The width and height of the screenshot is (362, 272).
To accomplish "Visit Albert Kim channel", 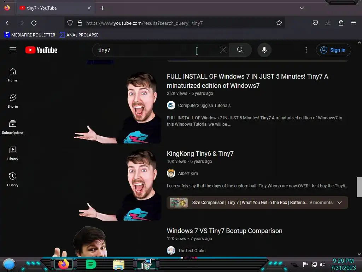I will [188, 174].
